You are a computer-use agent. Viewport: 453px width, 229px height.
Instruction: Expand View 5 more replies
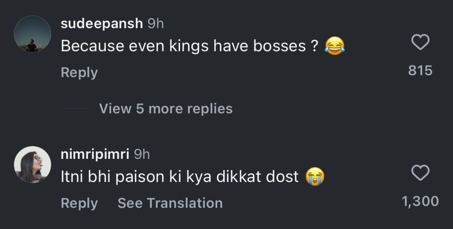(166, 109)
